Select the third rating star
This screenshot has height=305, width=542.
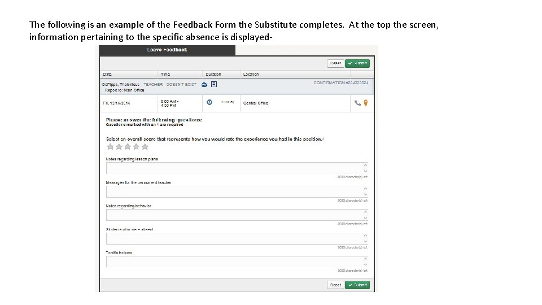pyautogui.click(x=128, y=147)
